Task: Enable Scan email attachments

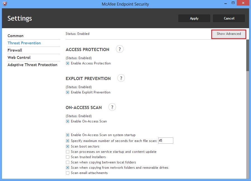Action: coord(67,173)
